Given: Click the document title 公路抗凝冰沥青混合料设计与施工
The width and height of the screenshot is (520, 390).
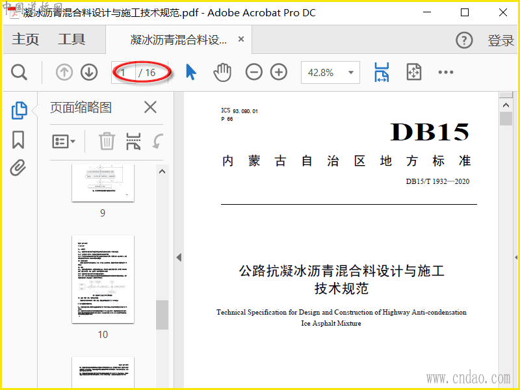Looking at the screenshot, I should 341,270.
